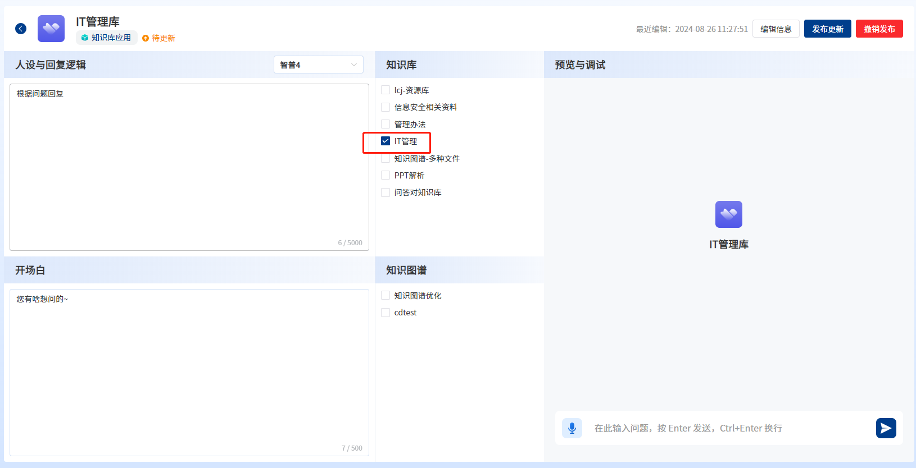Click the send message arrow icon
This screenshot has width=916, height=468.
(x=886, y=428)
